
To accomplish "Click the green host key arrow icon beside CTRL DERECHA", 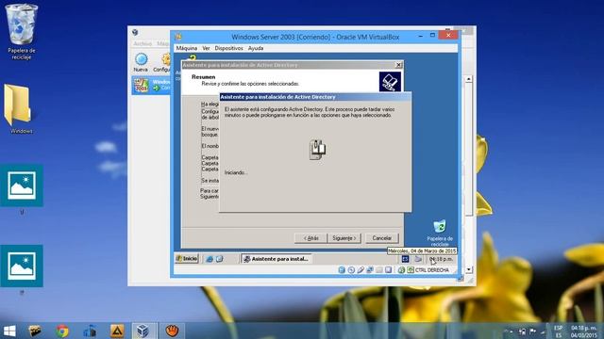I will coord(411,270).
